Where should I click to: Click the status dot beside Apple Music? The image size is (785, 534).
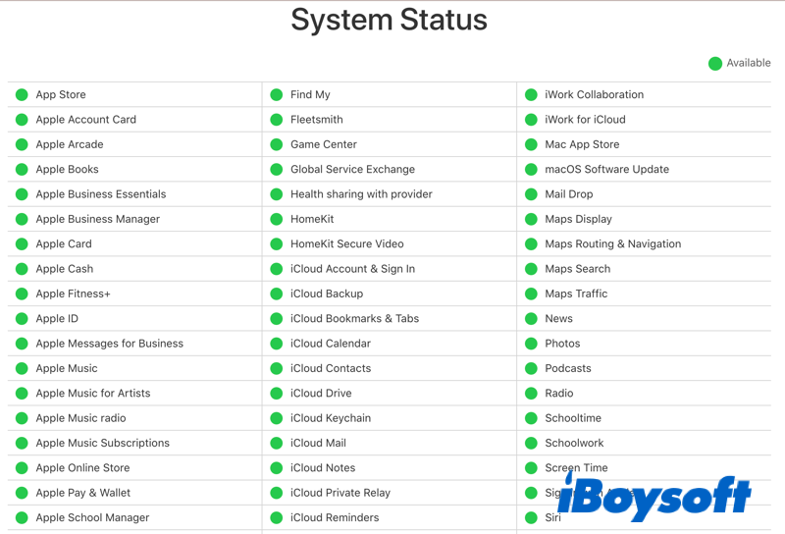click(22, 369)
